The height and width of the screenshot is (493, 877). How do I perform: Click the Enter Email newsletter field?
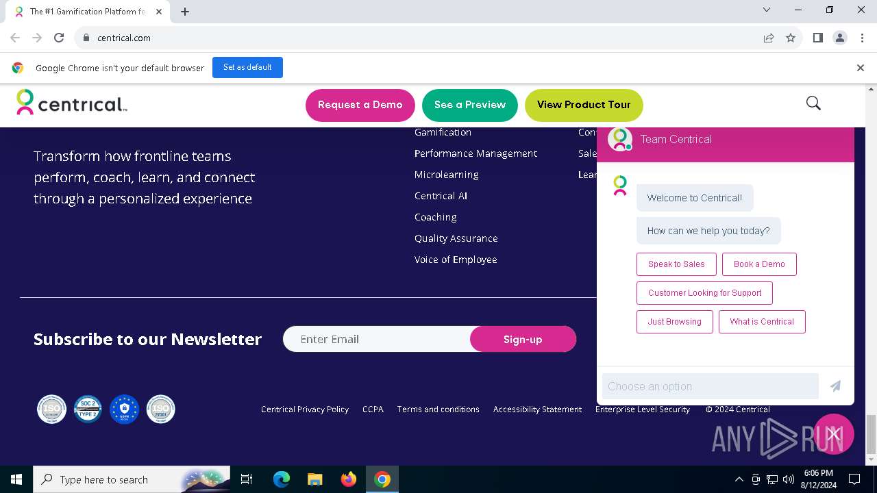(x=377, y=339)
